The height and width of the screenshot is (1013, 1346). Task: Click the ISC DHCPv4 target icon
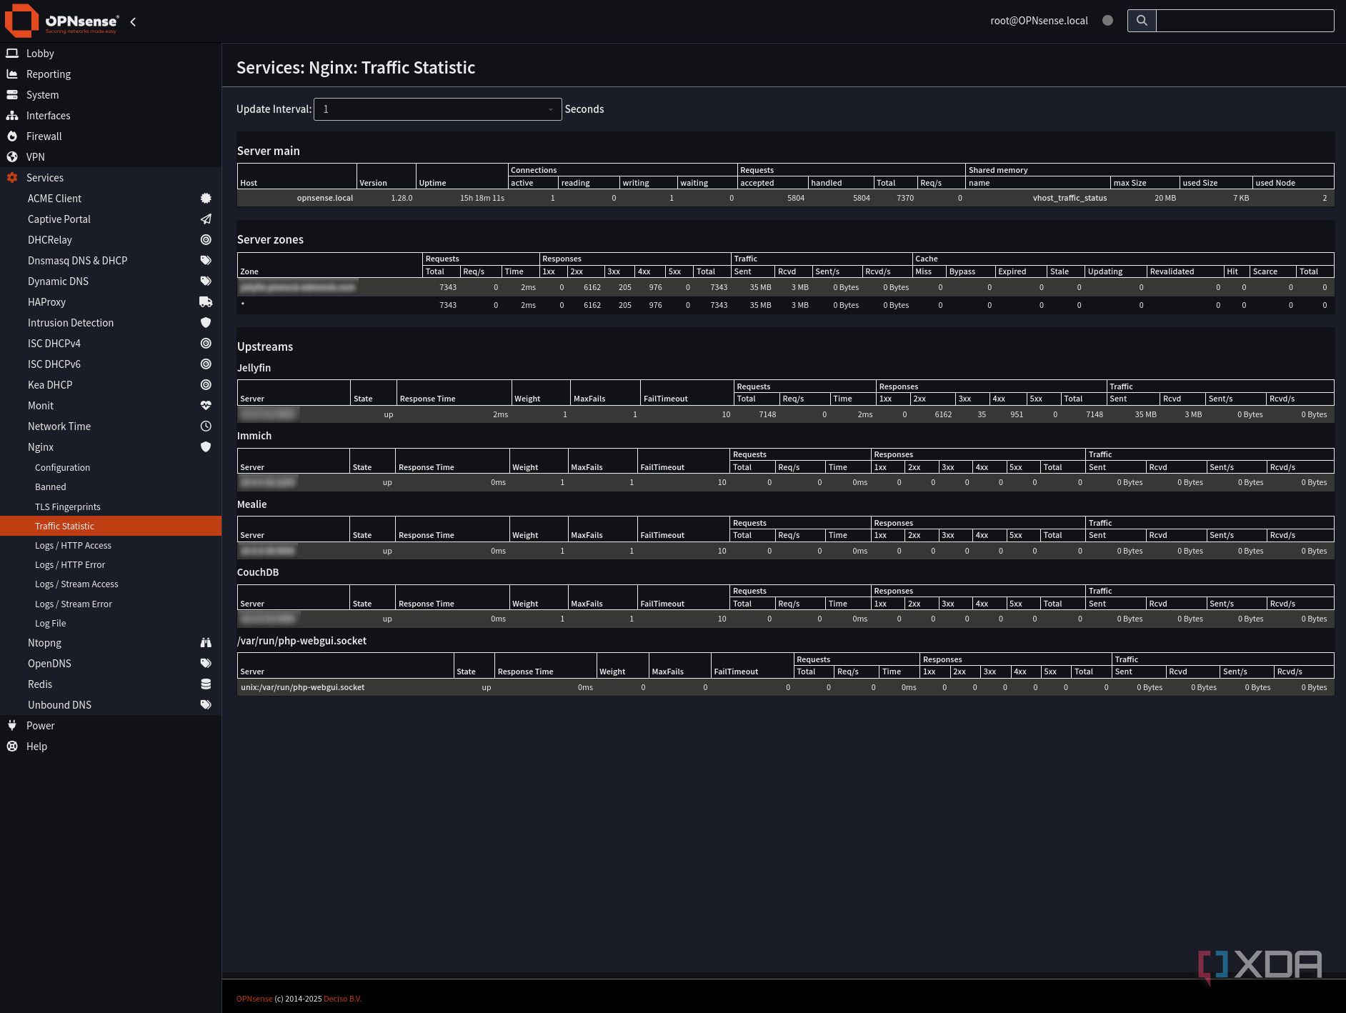click(x=206, y=343)
